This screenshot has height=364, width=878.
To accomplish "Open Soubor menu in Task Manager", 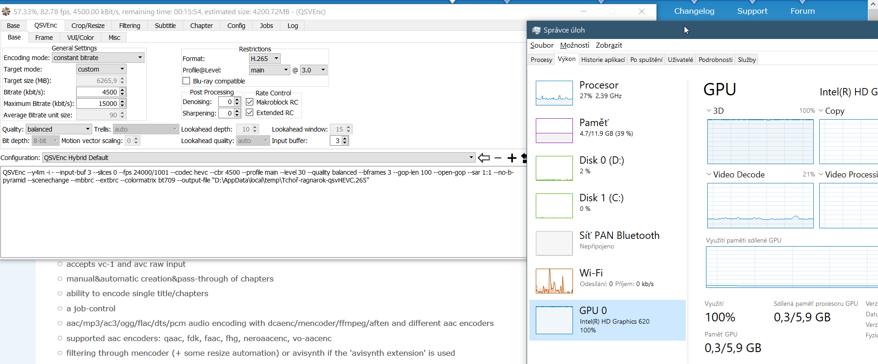I will tap(542, 45).
